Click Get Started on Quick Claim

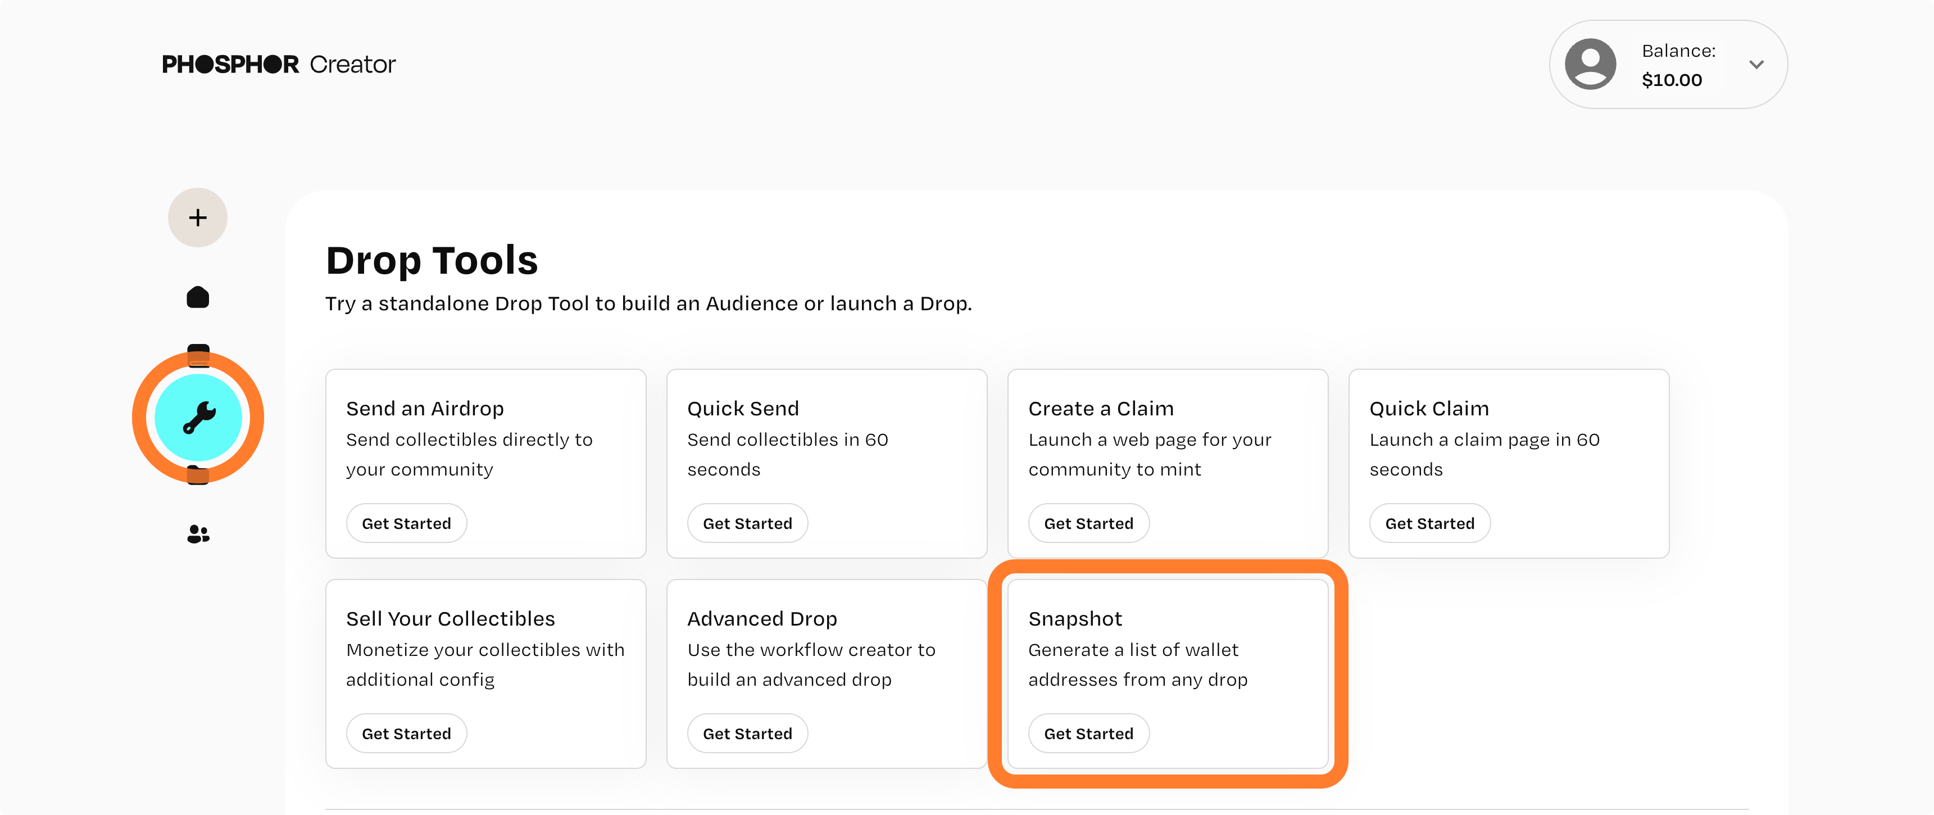1429,523
